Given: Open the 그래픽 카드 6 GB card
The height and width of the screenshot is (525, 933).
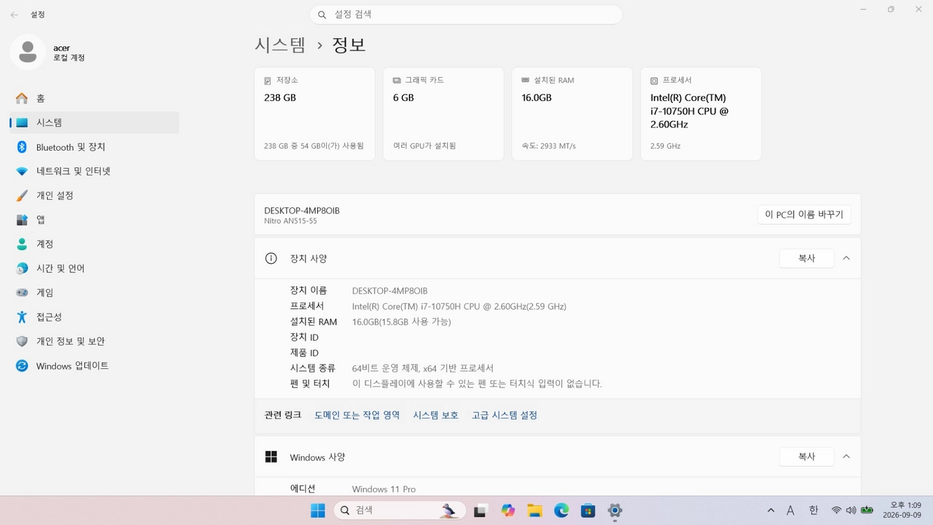Looking at the screenshot, I should (x=443, y=114).
